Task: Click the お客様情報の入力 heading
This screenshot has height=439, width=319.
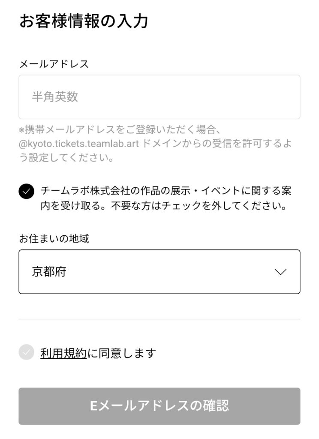Action: point(84,21)
